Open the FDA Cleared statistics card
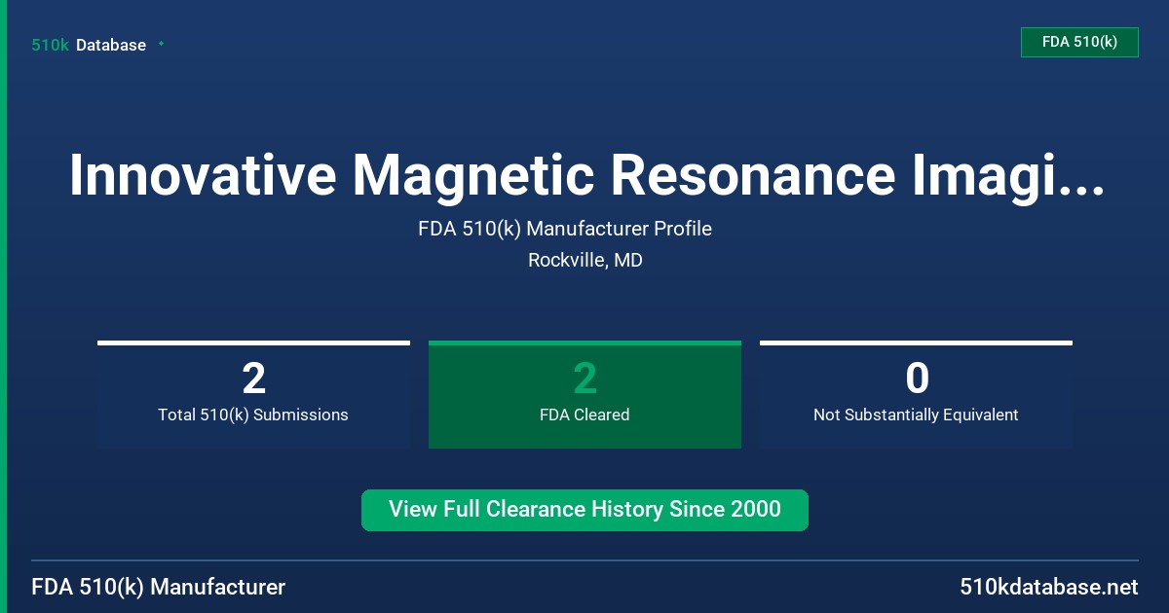The image size is (1169, 613). coord(584,395)
